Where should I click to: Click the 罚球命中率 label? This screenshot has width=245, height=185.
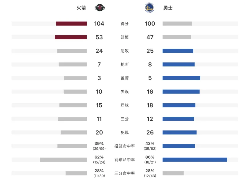(x=125, y=160)
